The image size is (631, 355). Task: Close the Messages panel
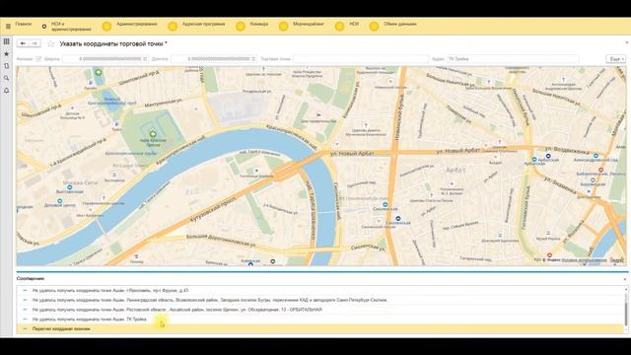624,278
